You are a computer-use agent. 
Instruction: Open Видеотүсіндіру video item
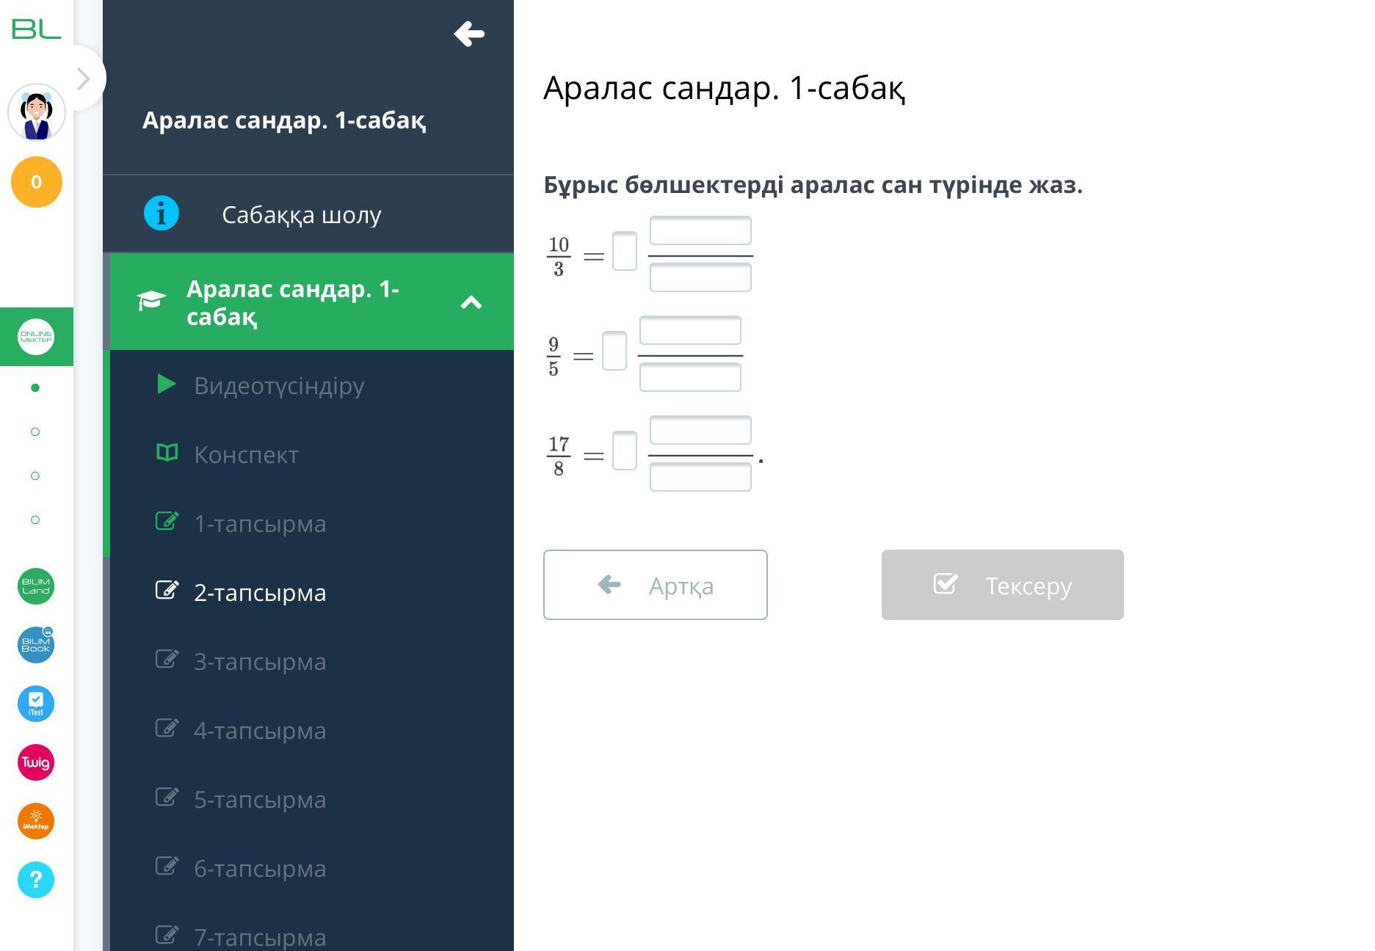tap(279, 385)
